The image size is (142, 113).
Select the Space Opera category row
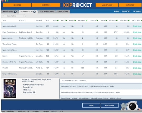(101, 86)
